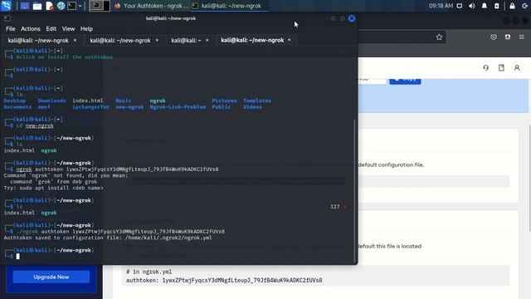Open the Kali applications menu
Image resolution: width=531 pixels, height=299 pixels.
pos(7,6)
